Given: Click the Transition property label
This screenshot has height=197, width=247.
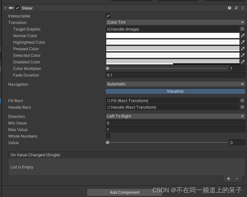Looking at the screenshot, I should 17,23.
